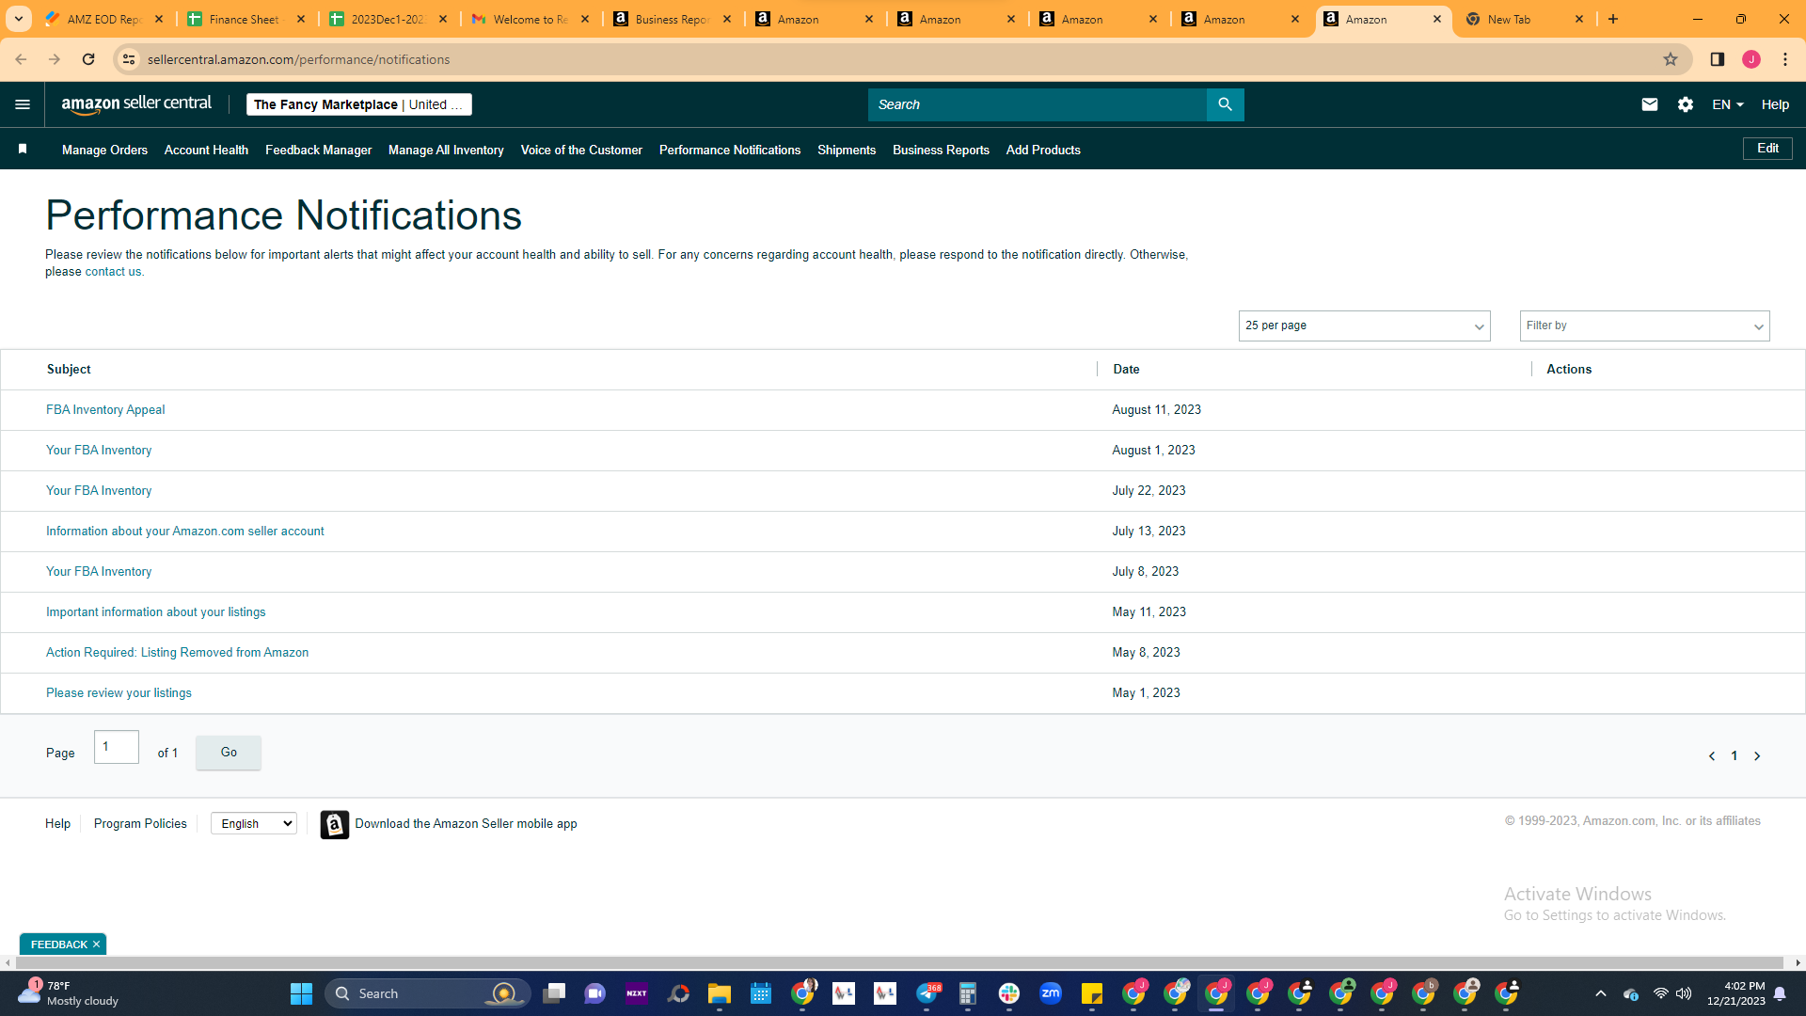The image size is (1806, 1016).
Task: Open the settings gear icon
Action: tap(1686, 104)
